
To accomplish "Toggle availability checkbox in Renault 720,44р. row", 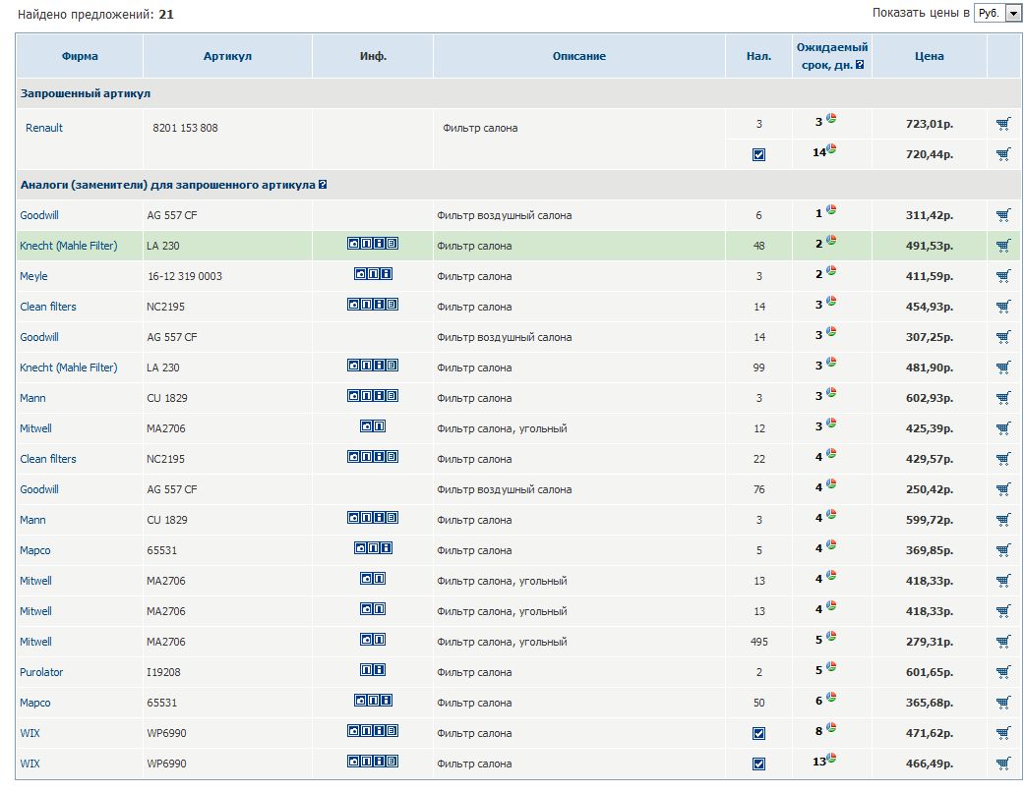I will click(x=759, y=155).
